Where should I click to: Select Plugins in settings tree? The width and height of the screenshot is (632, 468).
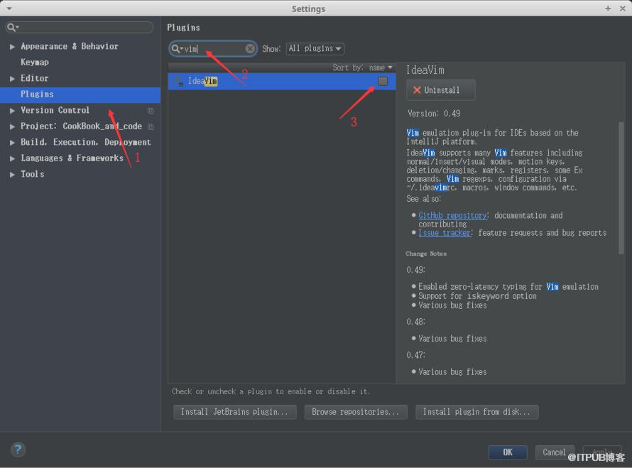80,94
